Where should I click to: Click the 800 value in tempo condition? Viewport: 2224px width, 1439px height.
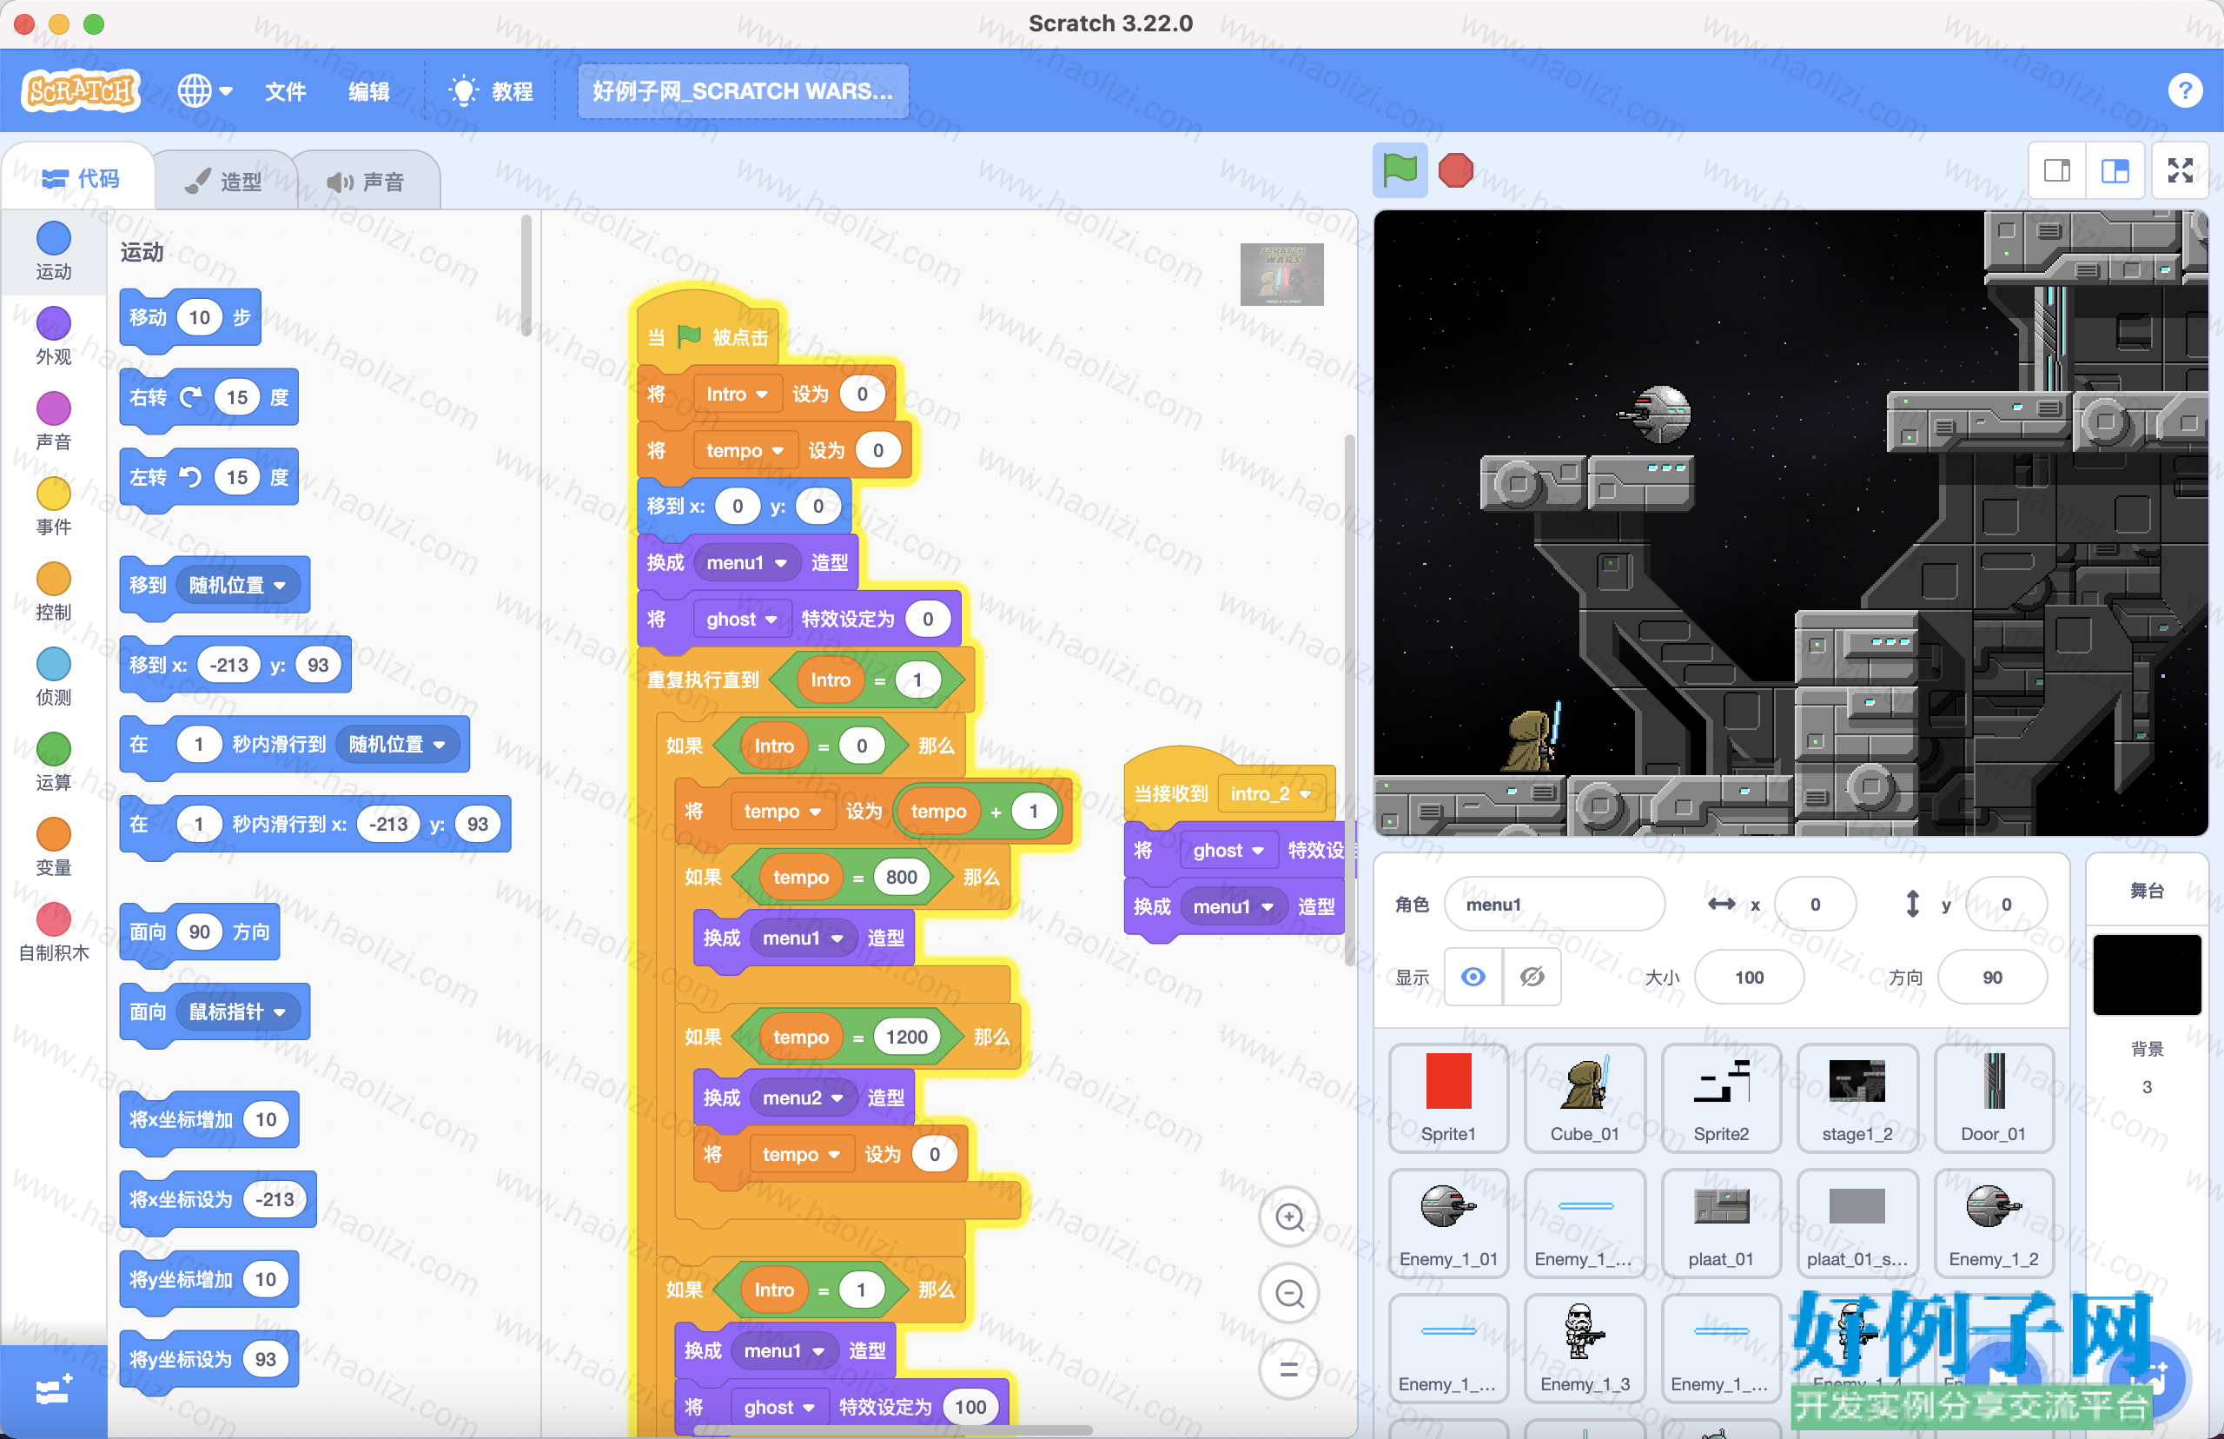tap(900, 877)
